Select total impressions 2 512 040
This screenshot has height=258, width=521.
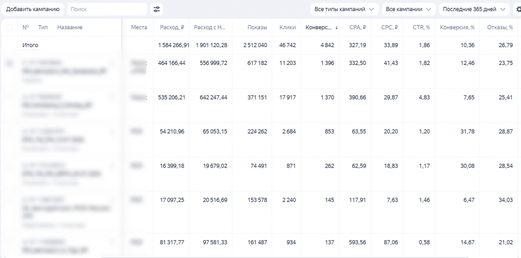pos(255,45)
